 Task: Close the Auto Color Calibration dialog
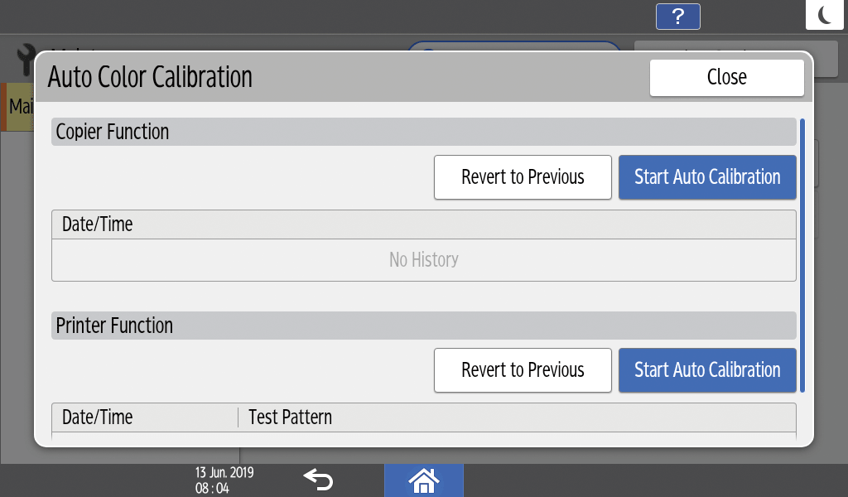click(726, 78)
